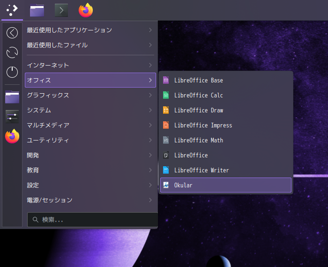Open the 設定 category
Image resolution: width=328 pixels, height=267 pixels.
click(x=90, y=185)
